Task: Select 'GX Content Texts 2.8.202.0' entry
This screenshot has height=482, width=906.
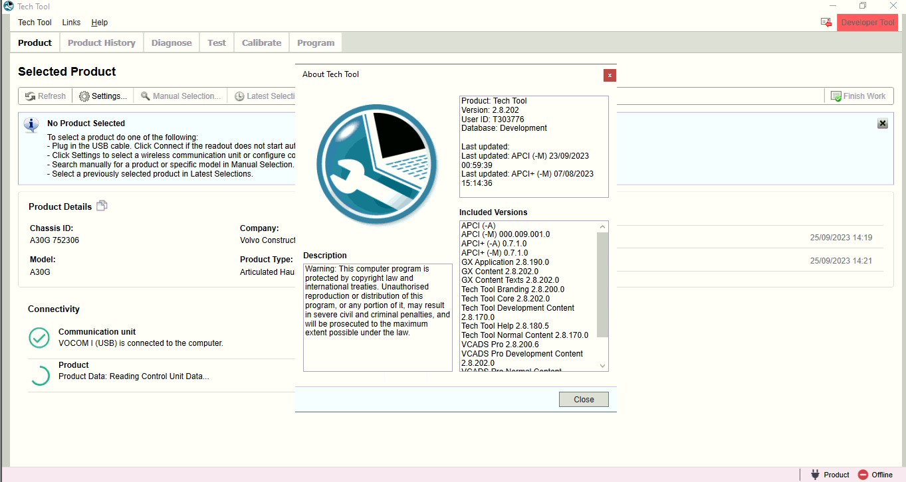Action: coord(510,280)
